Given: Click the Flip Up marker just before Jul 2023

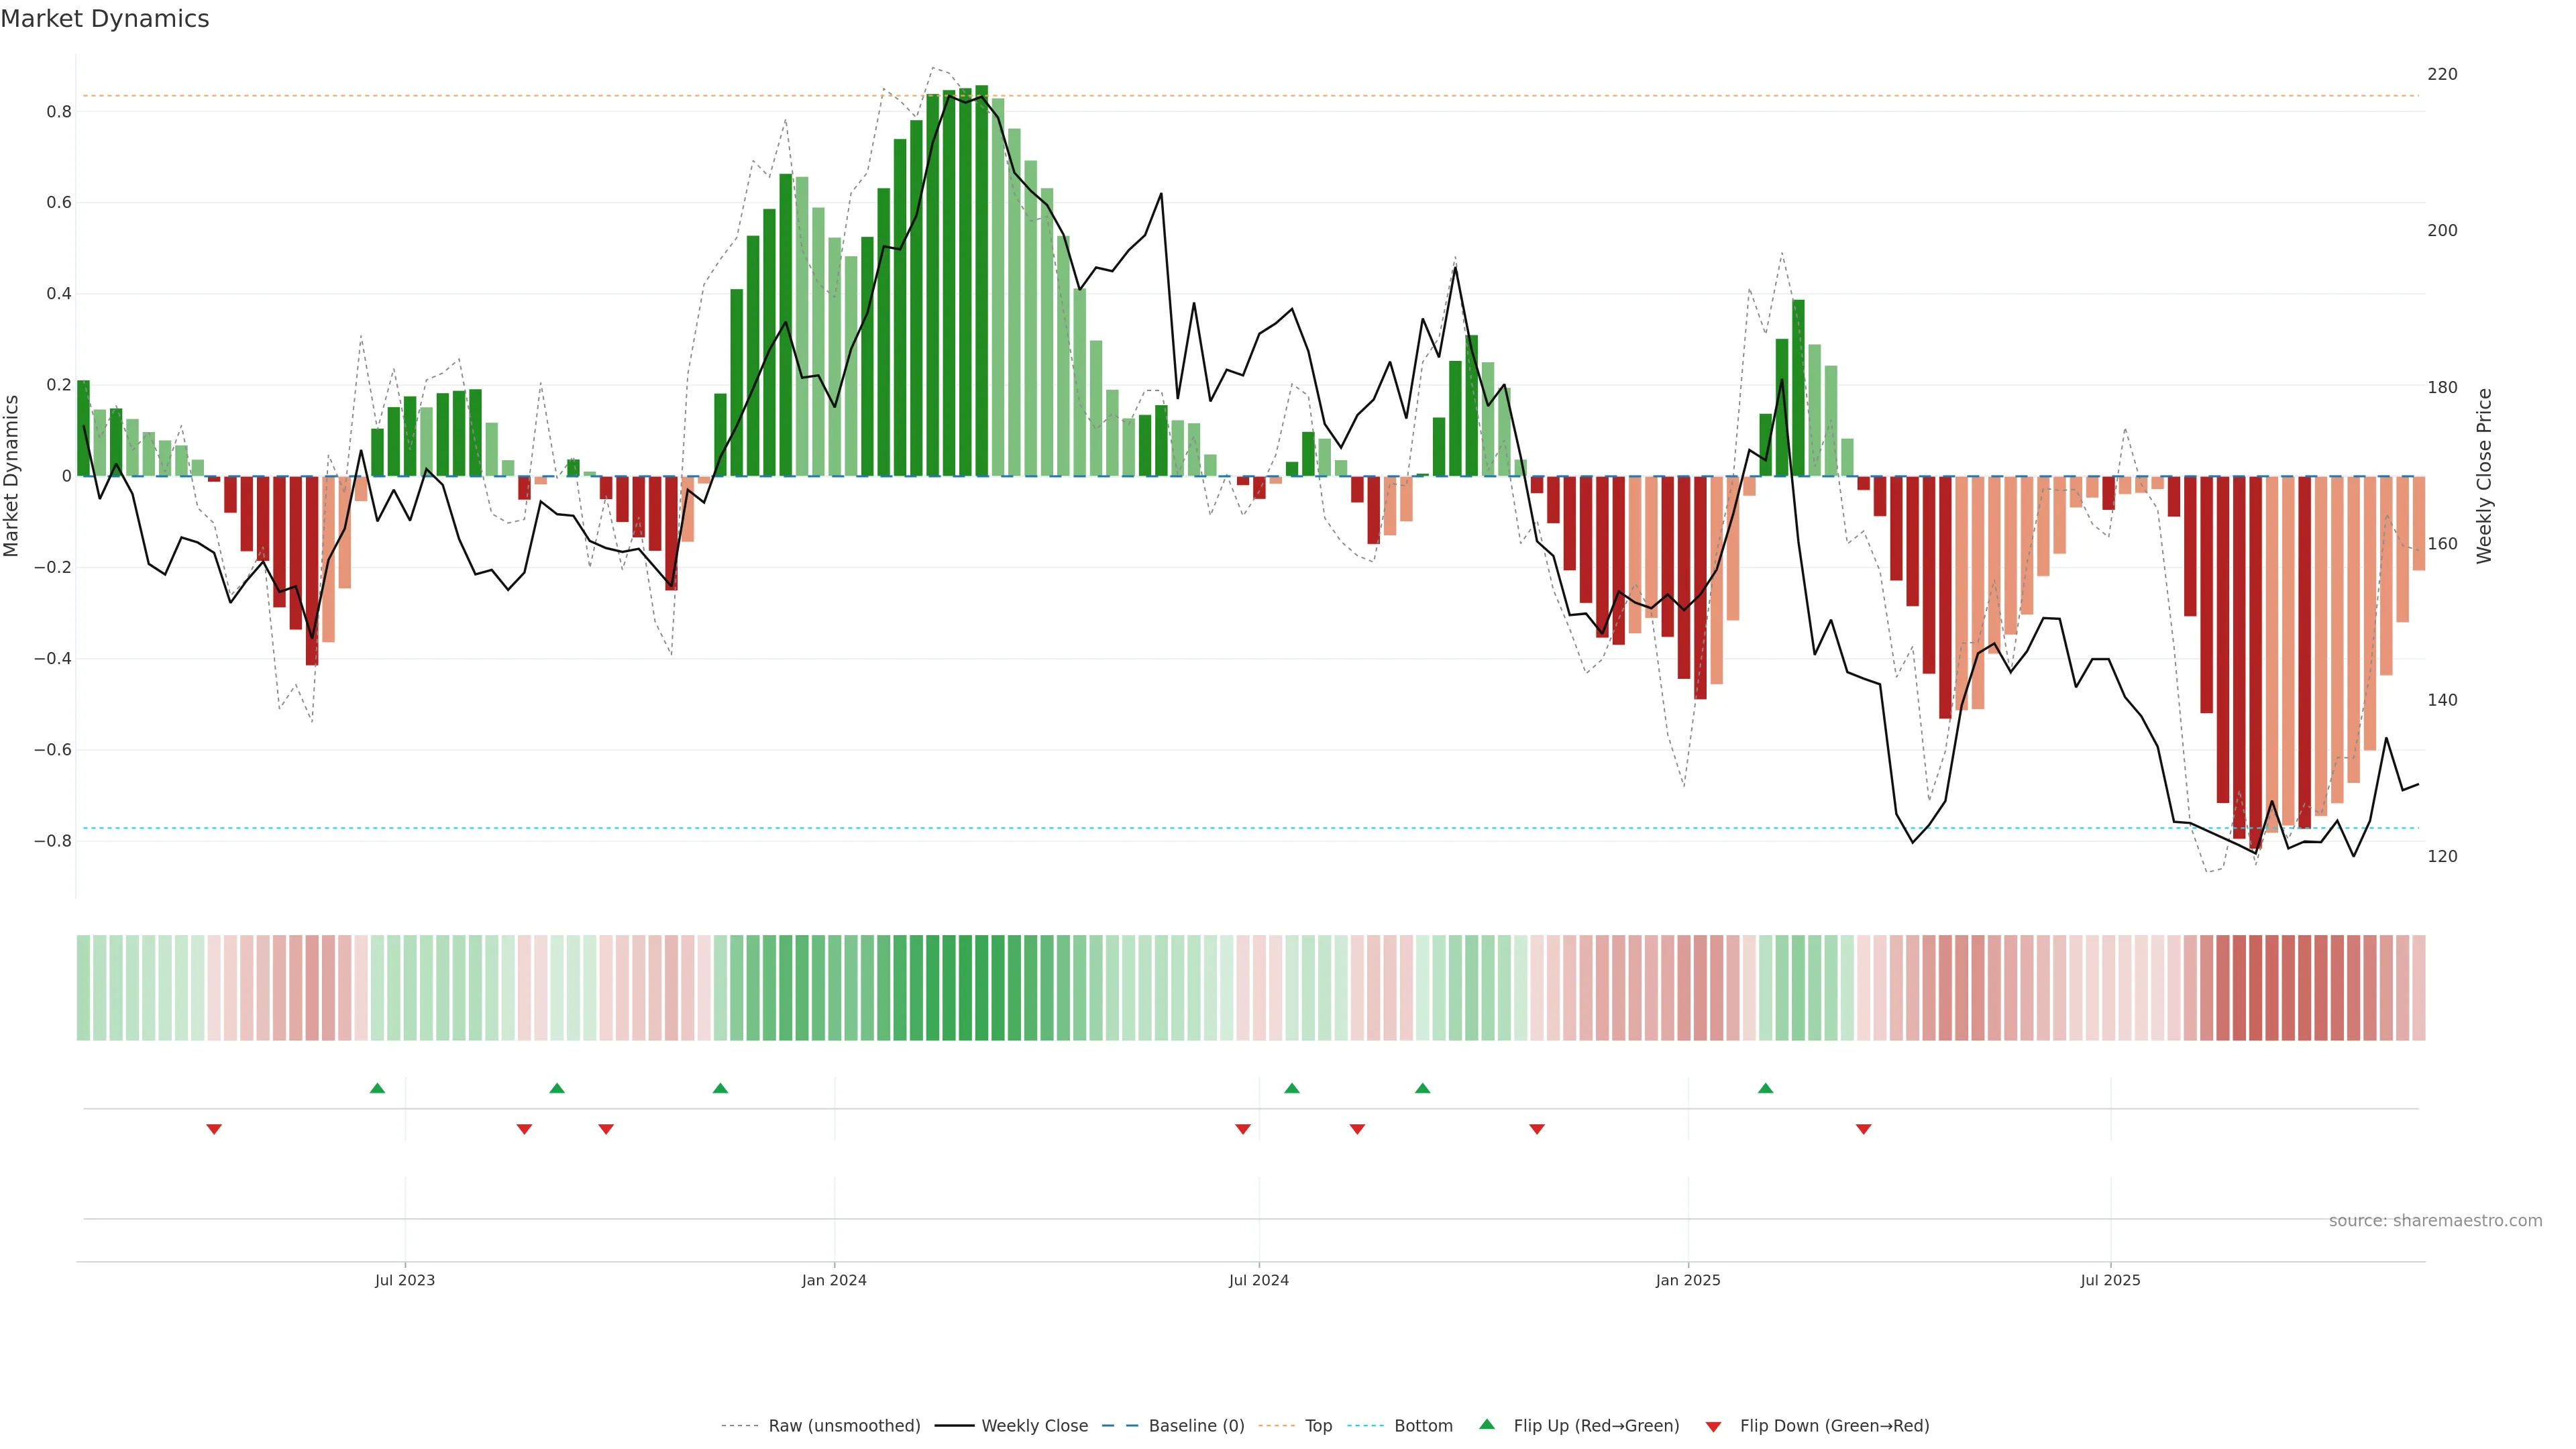Looking at the screenshot, I should [377, 1088].
